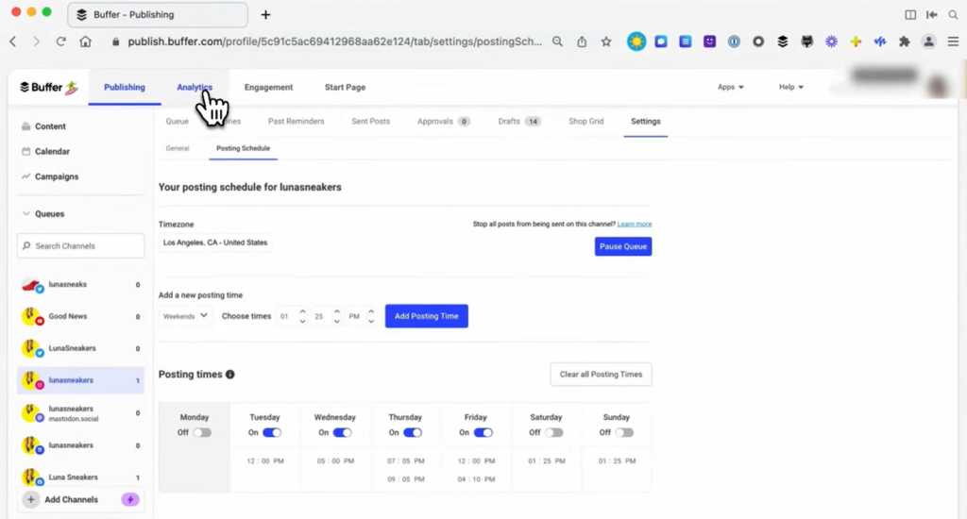Open a new browser tab with plus
This screenshot has height=519, width=967.
coord(265,15)
